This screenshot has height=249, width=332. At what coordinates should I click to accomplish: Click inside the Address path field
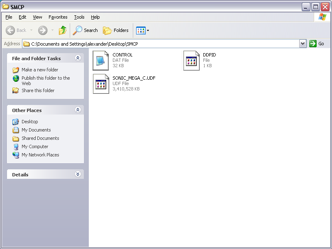(166, 44)
